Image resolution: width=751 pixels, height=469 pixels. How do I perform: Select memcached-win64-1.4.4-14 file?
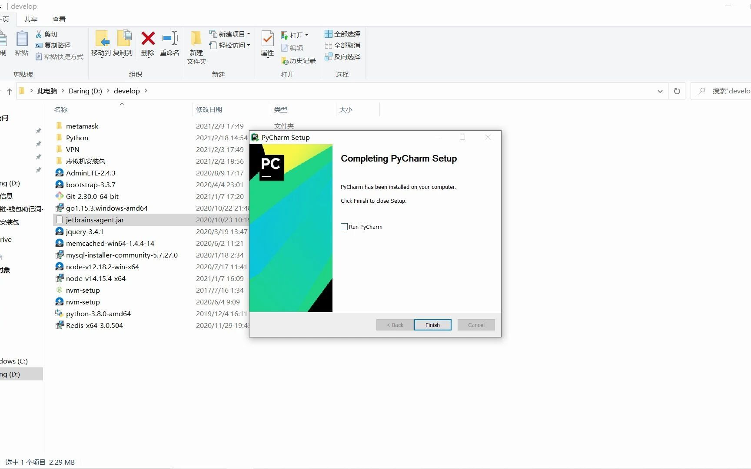(x=110, y=243)
